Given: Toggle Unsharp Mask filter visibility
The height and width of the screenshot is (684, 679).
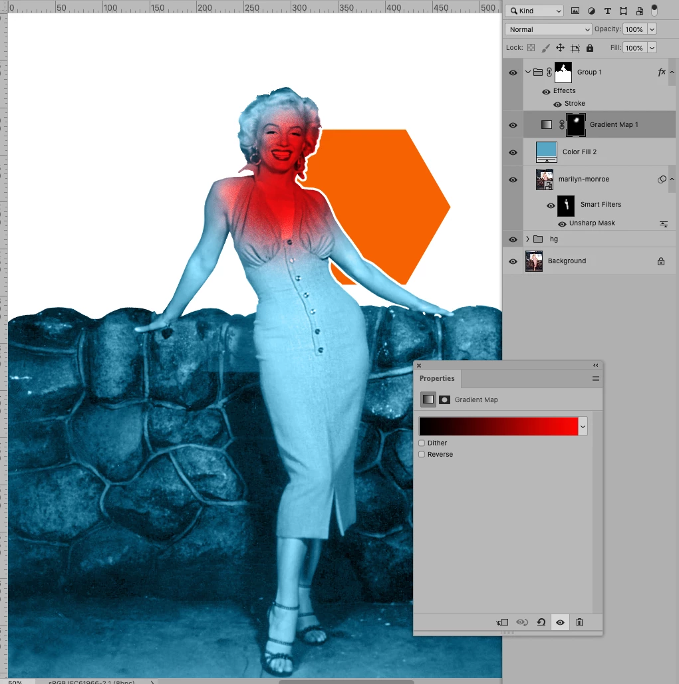Looking at the screenshot, I should click(562, 224).
